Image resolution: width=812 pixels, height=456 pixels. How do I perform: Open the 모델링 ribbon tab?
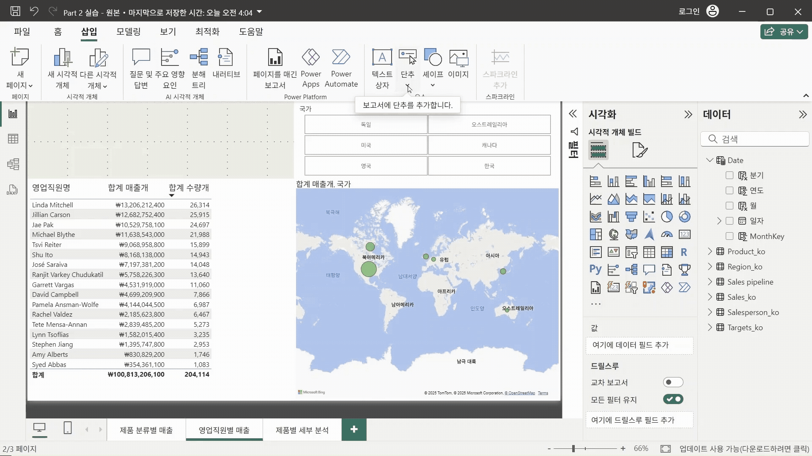pyautogui.click(x=129, y=32)
